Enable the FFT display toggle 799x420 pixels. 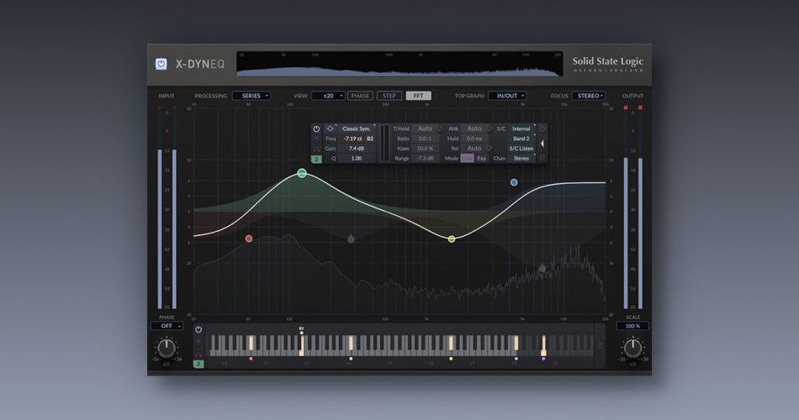tap(418, 96)
